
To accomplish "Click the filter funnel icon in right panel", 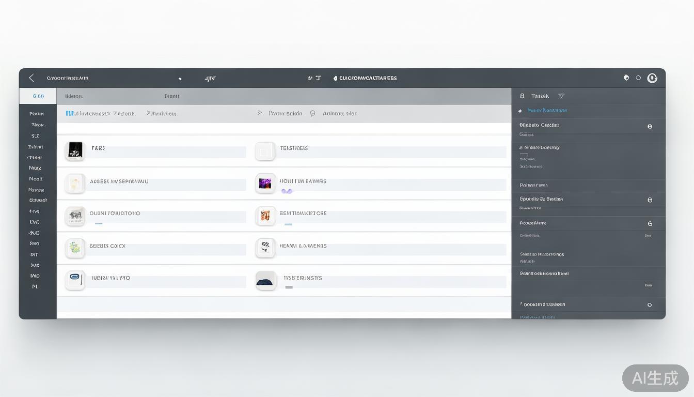I will click(561, 96).
